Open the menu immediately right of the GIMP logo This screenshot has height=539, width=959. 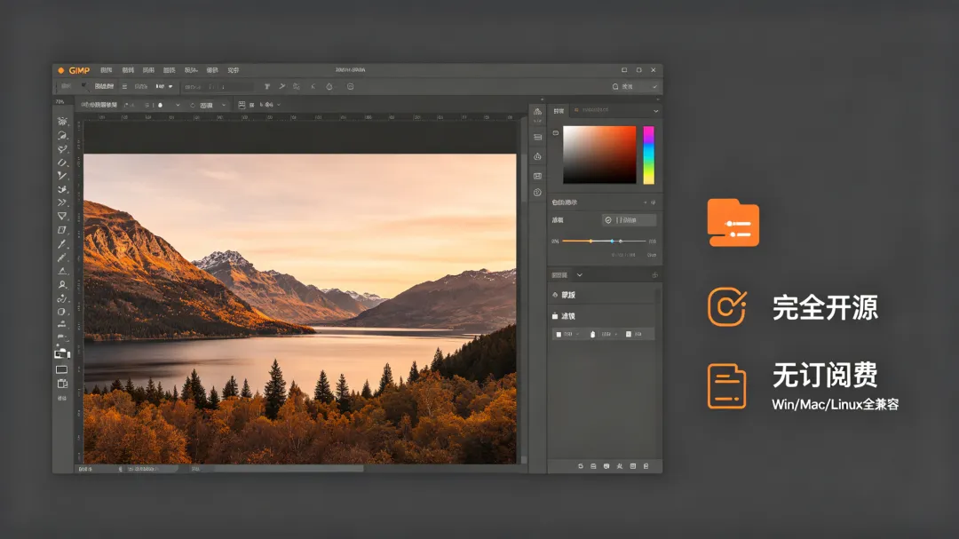point(107,70)
